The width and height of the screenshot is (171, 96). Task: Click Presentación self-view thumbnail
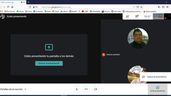[x=158, y=17]
